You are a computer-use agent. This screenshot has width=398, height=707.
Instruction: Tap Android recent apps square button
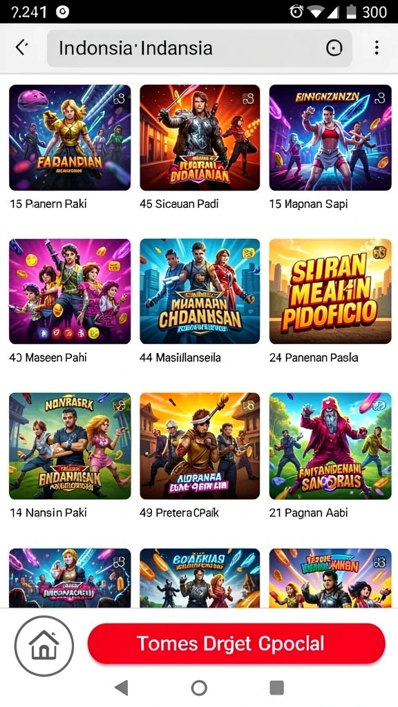point(276,688)
